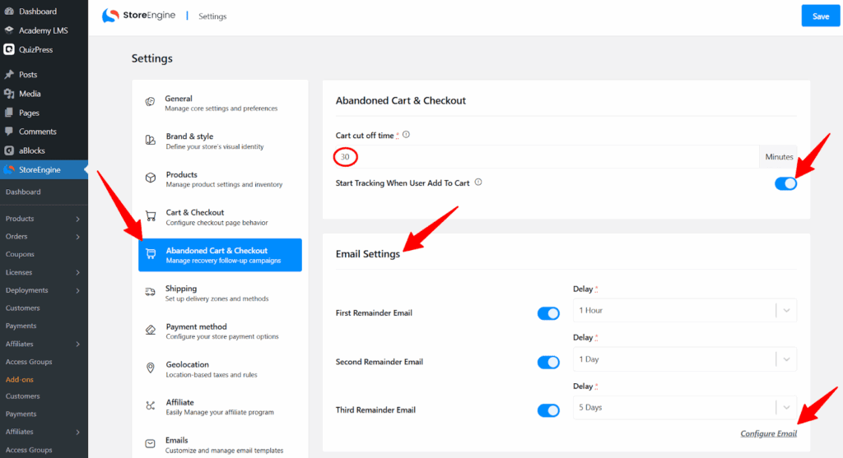Screen dimensions: 843x458
Task: Click the Minutes unit label of cut off time
Action: pyautogui.click(x=779, y=157)
